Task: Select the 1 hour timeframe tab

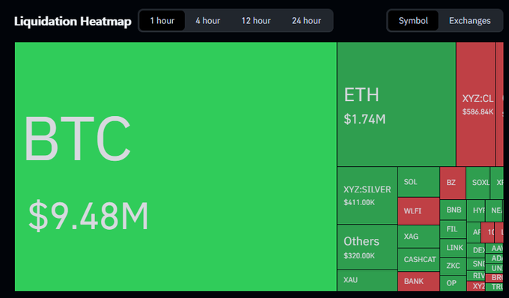Action: pos(162,21)
